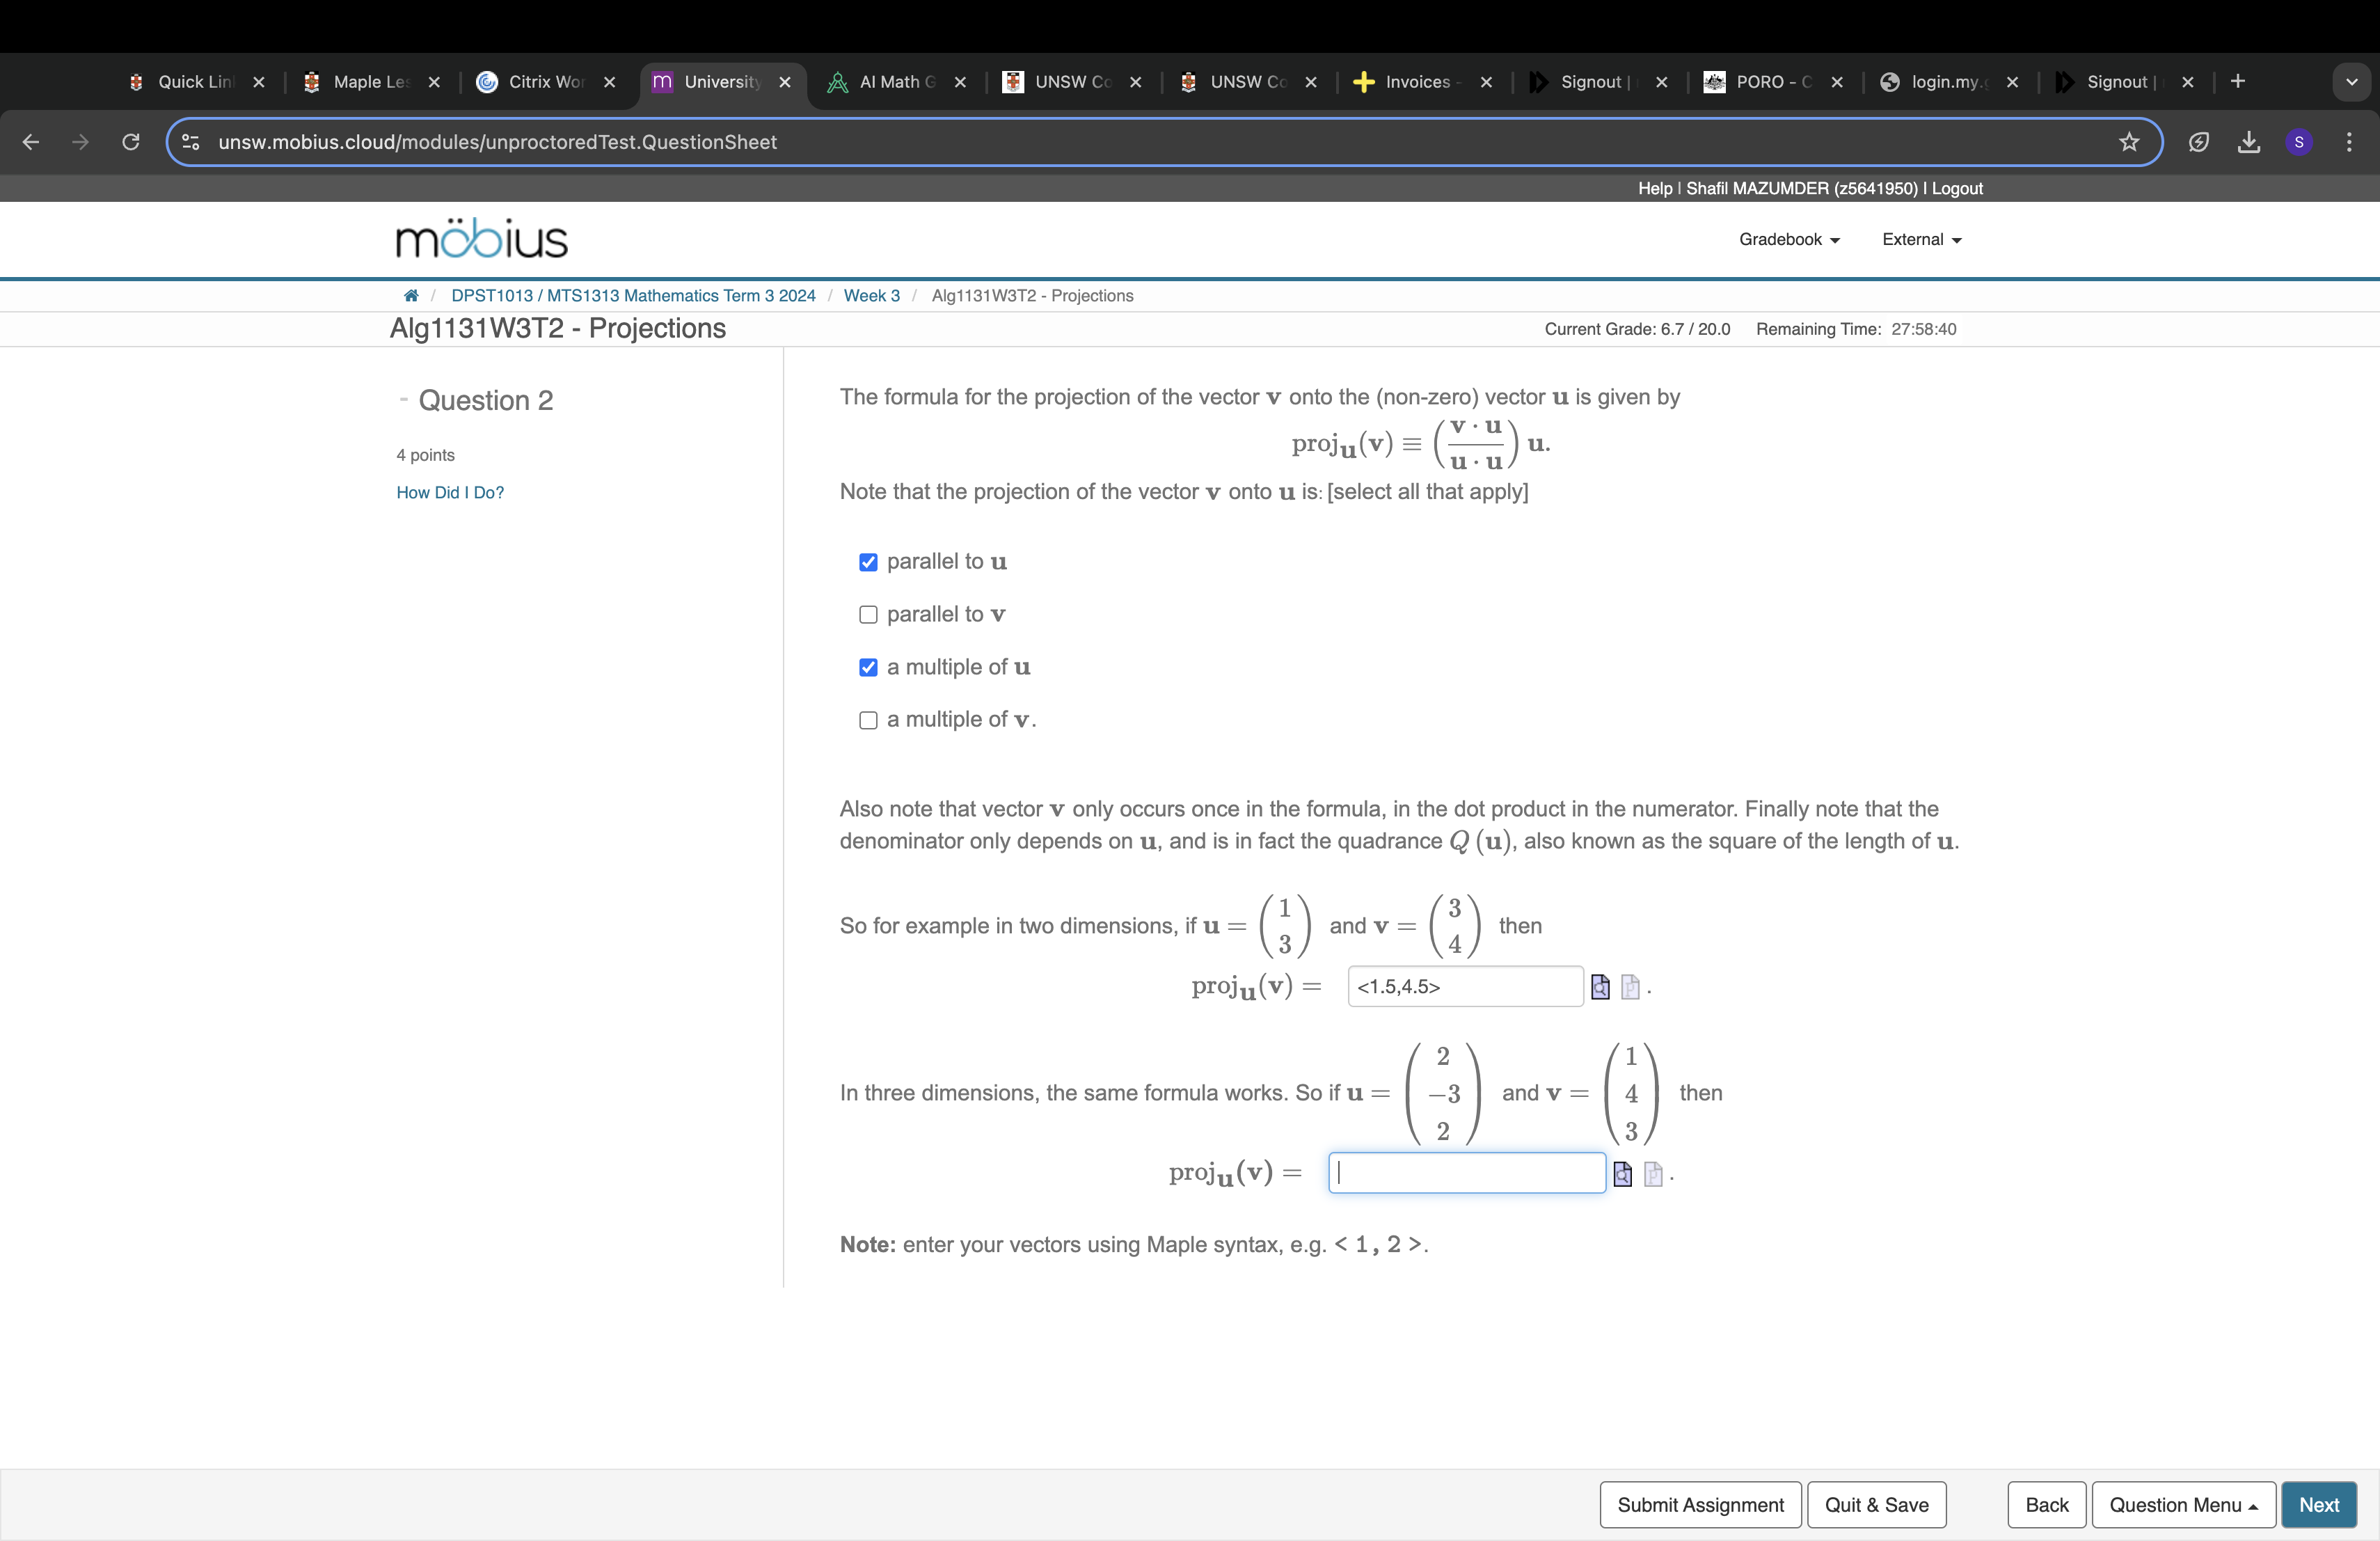Open equation editor for 2D answer
The height and width of the screenshot is (1541, 2380).
tap(1630, 987)
